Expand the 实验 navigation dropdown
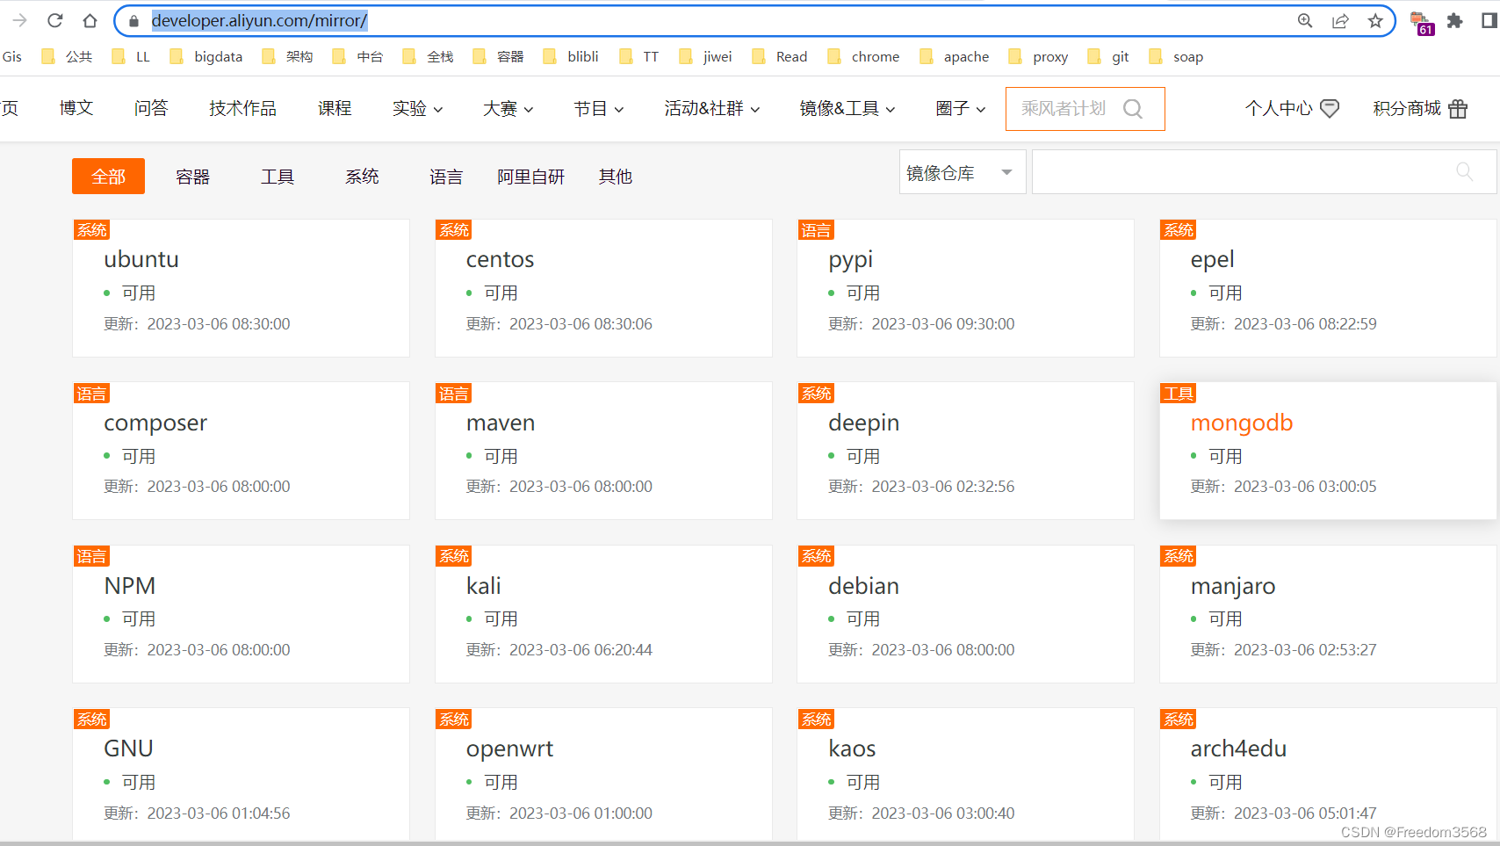 417,109
